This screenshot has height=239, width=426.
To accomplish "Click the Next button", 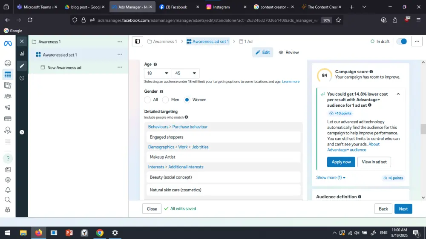I will 403,209.
